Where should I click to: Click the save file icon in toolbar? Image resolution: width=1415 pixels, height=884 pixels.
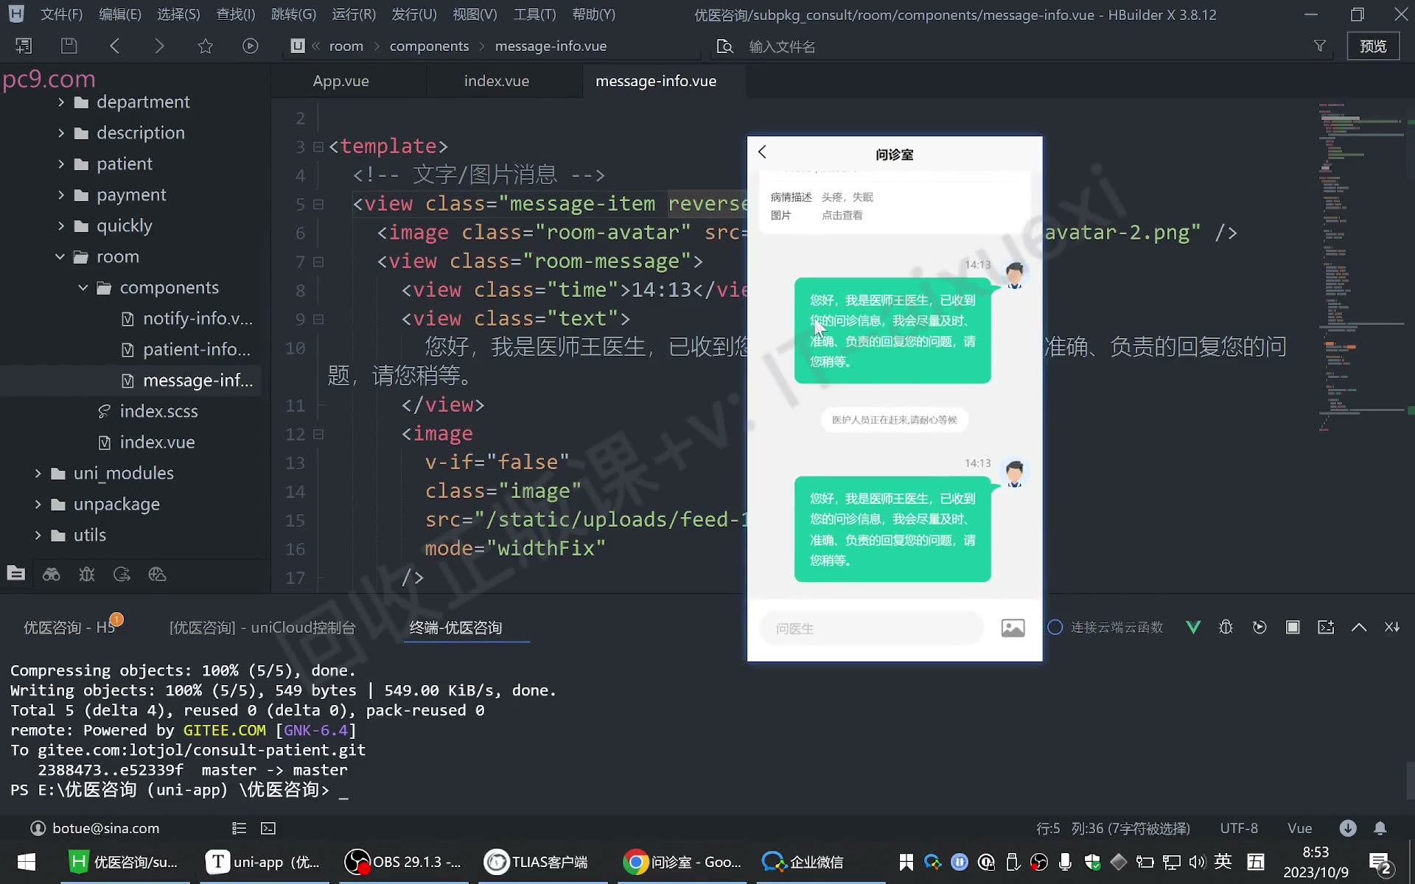69,46
